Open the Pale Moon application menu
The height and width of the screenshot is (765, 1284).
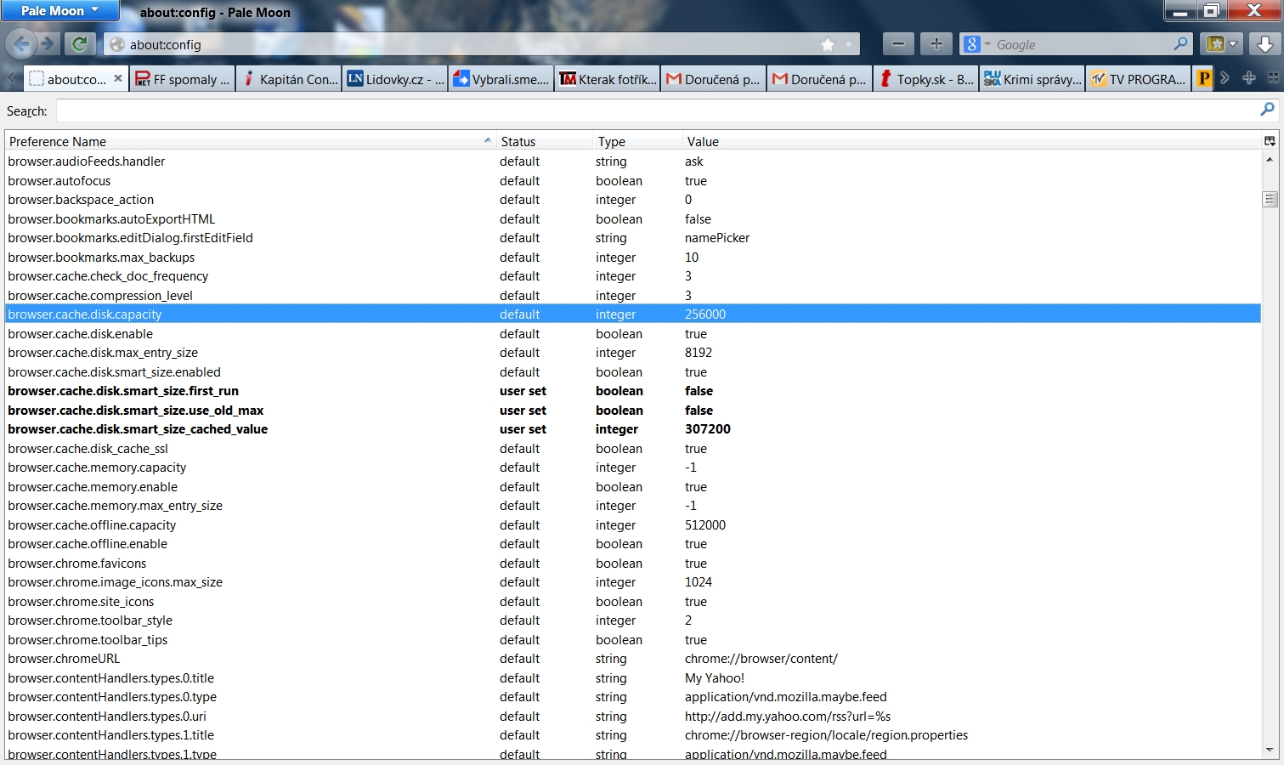click(59, 11)
